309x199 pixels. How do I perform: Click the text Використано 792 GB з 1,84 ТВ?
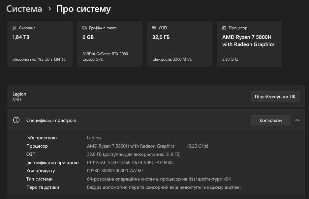click(x=39, y=59)
